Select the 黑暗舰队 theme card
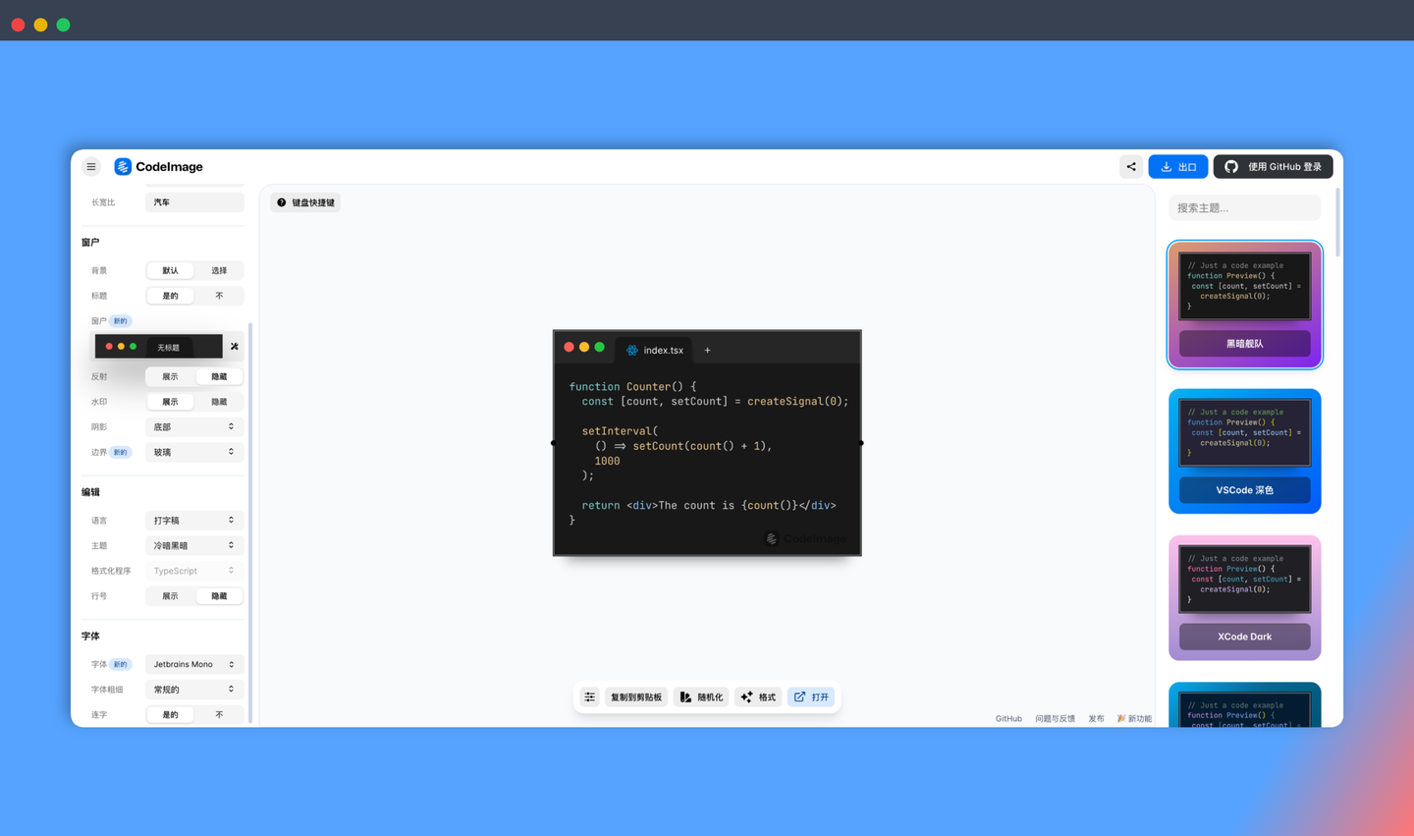Image resolution: width=1414 pixels, height=836 pixels. pos(1245,305)
